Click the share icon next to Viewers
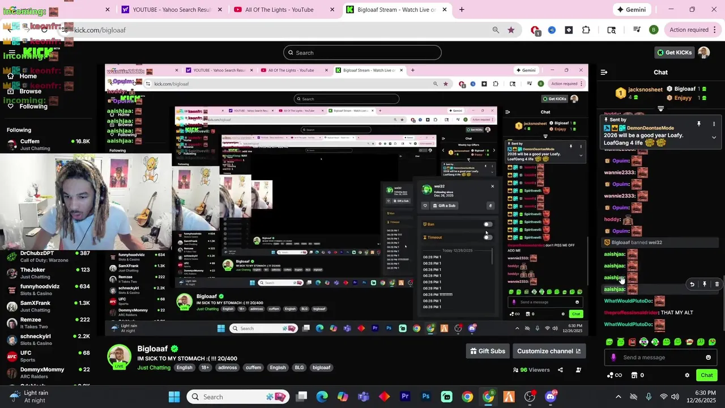This screenshot has height=408, width=725. coord(560,370)
